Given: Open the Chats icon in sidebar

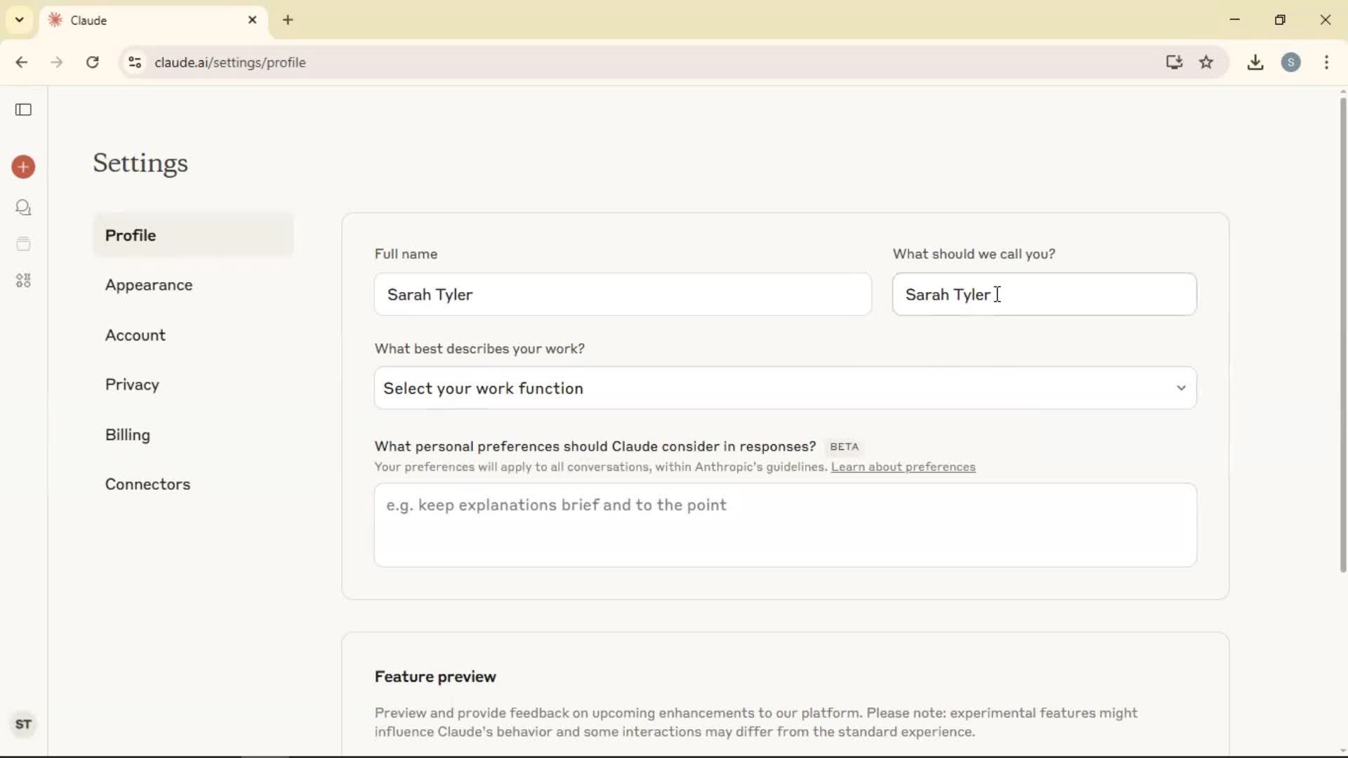Looking at the screenshot, I should click(x=23, y=208).
